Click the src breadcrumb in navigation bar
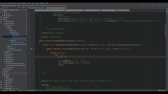The width and height of the screenshot is (168, 94). click(20, 5)
